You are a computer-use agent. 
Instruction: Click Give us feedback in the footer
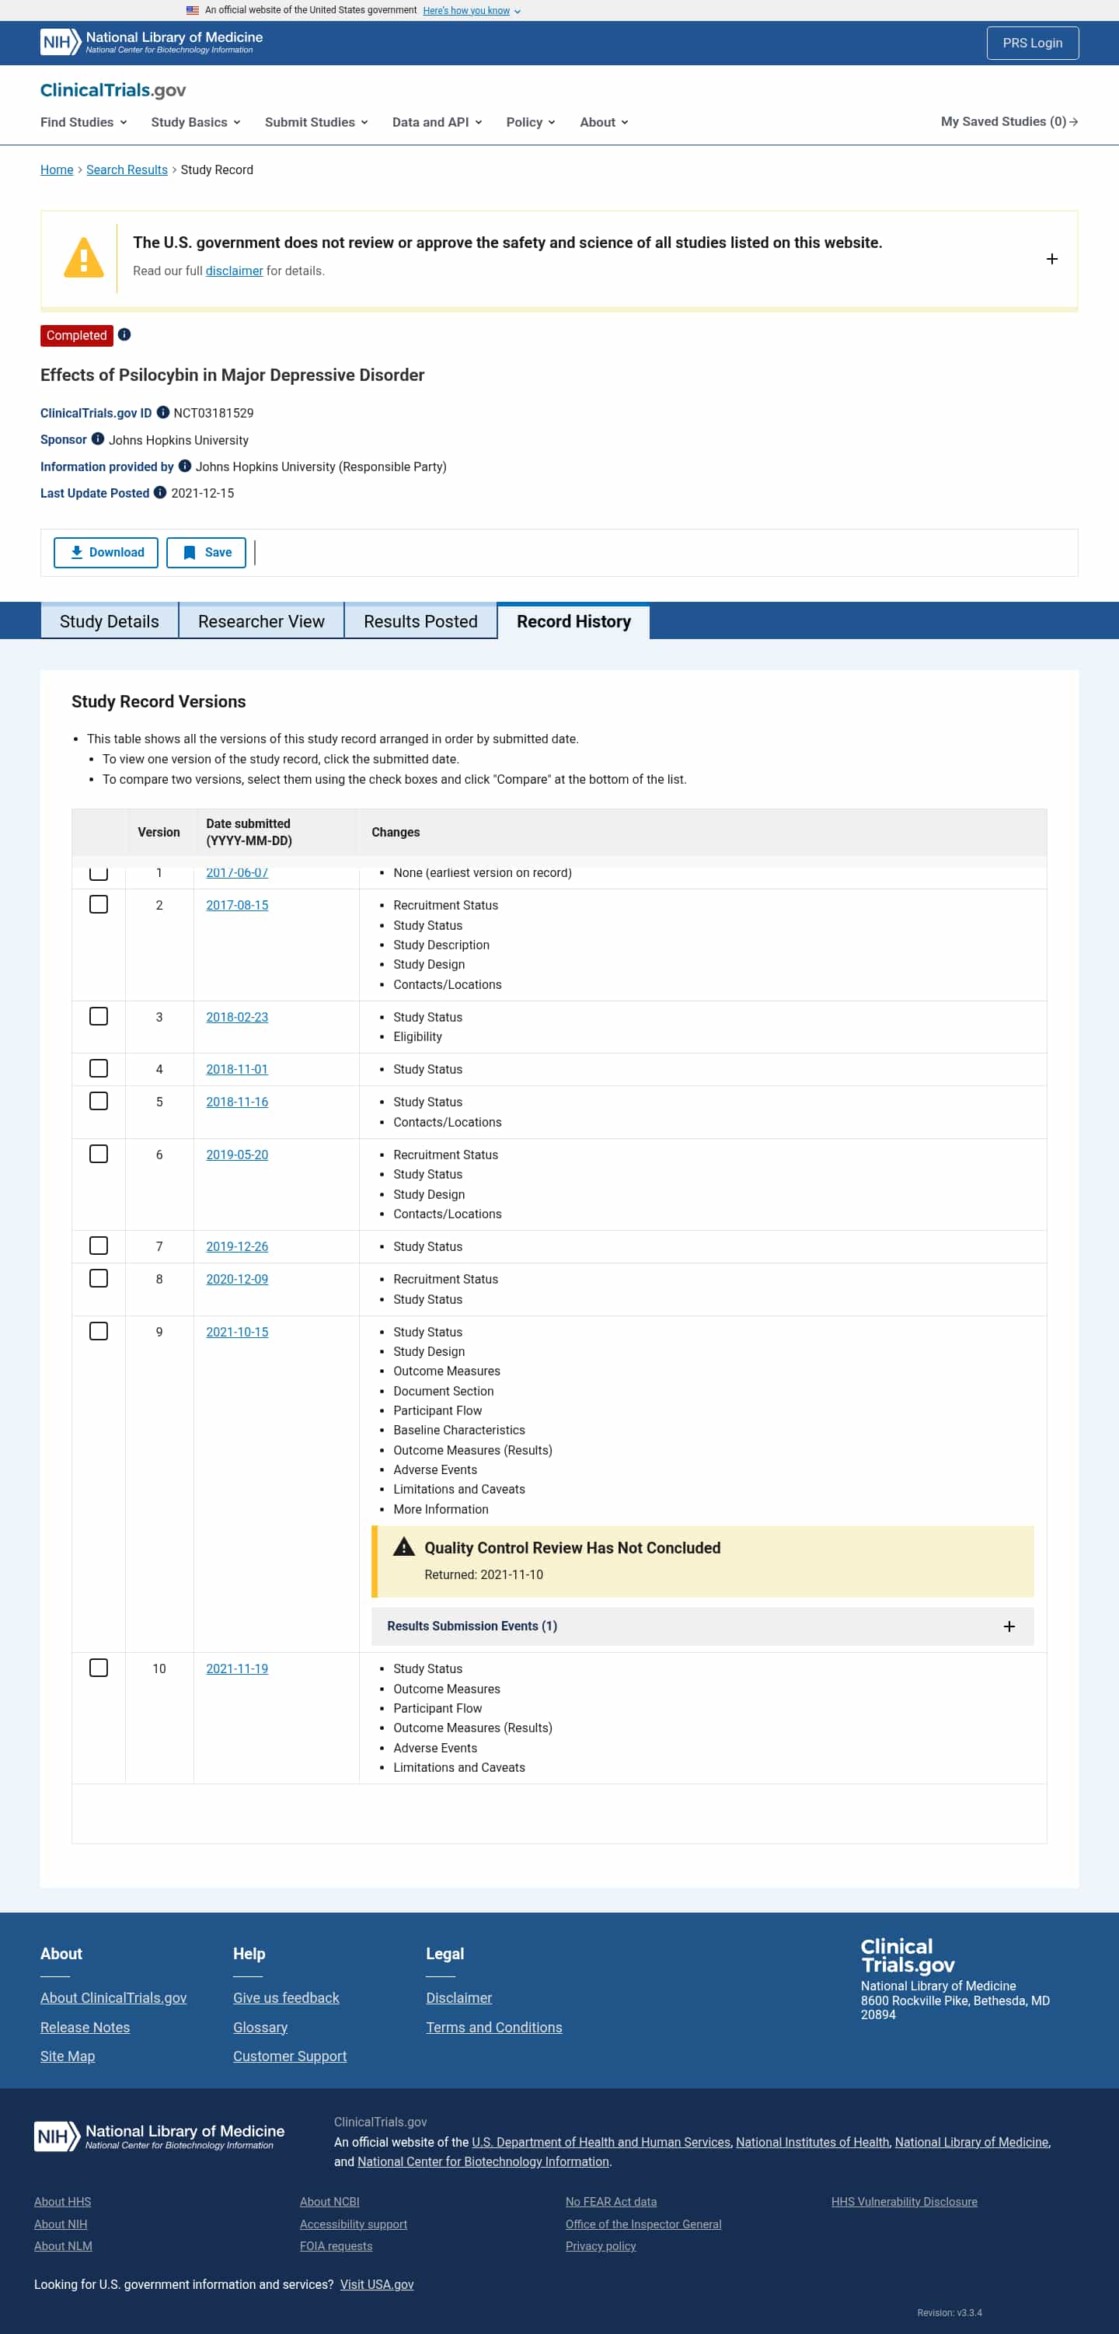(x=286, y=1998)
